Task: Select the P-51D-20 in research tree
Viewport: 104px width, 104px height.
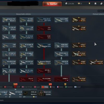Action: click(9, 71)
